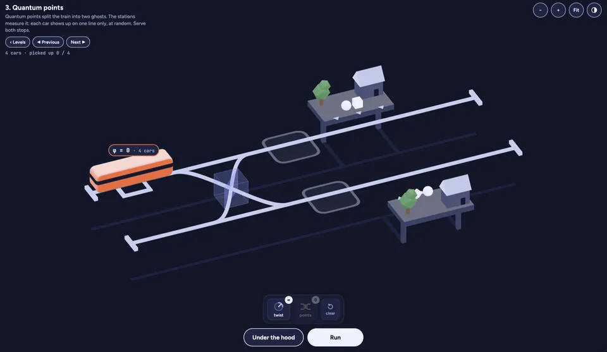The height and width of the screenshot is (352, 607).
Task: Click the twist tool infinity count badge
Action: [x=289, y=300]
